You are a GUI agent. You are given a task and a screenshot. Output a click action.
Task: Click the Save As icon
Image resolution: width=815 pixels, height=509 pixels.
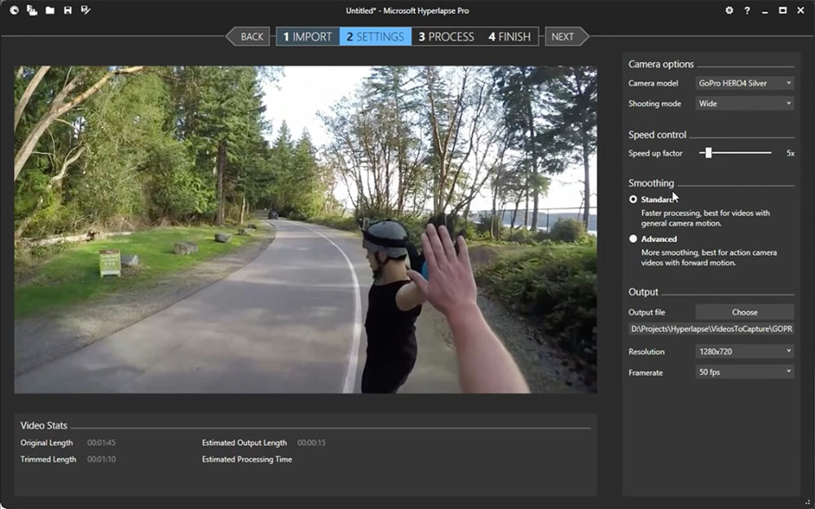[86, 11]
